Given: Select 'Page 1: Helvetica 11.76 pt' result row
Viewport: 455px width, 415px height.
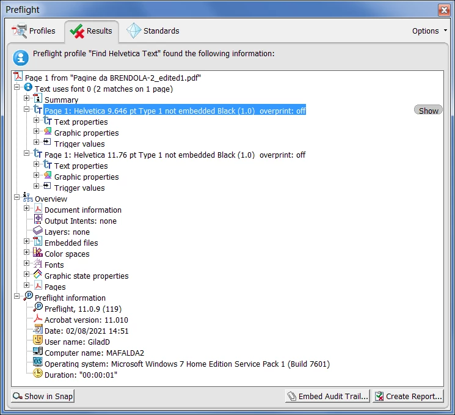Looking at the screenshot, I should [175, 155].
